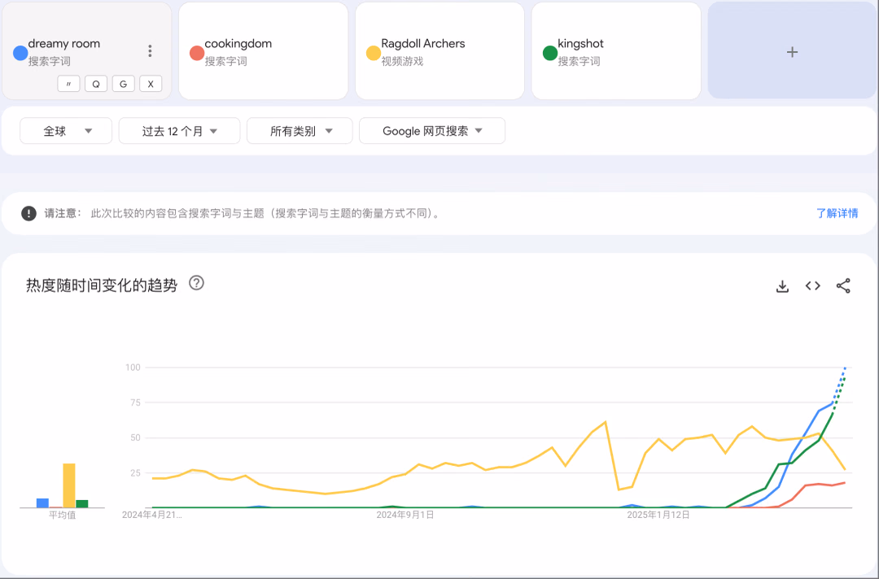This screenshot has height=579, width=879.
Task: Open the 过去 12 个月 time range dropdown
Action: 179,131
